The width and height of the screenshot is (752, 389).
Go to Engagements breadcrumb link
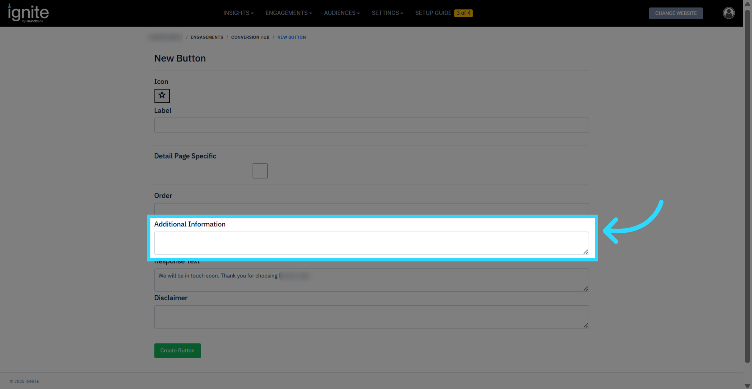click(x=207, y=37)
